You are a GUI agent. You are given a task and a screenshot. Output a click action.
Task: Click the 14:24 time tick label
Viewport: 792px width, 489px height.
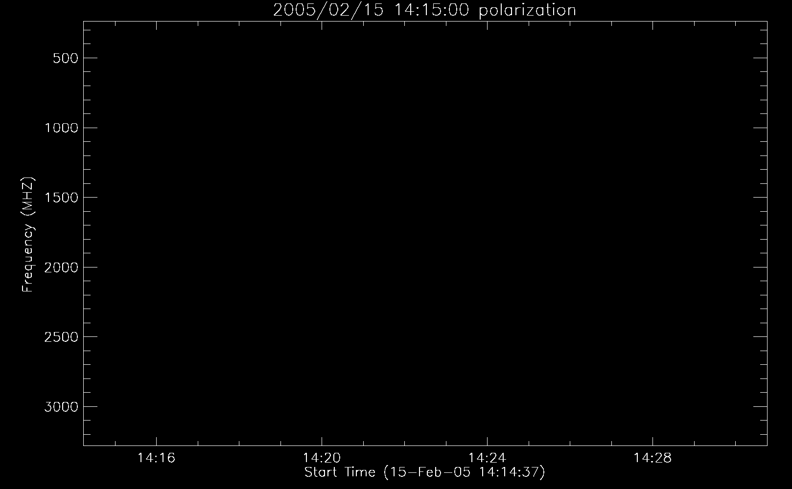point(487,458)
